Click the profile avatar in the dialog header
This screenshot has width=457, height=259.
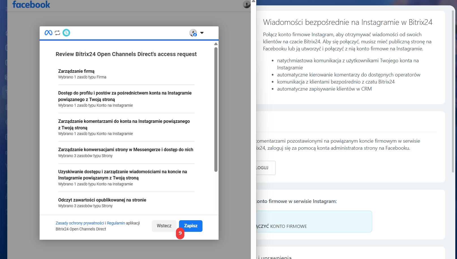point(193,33)
